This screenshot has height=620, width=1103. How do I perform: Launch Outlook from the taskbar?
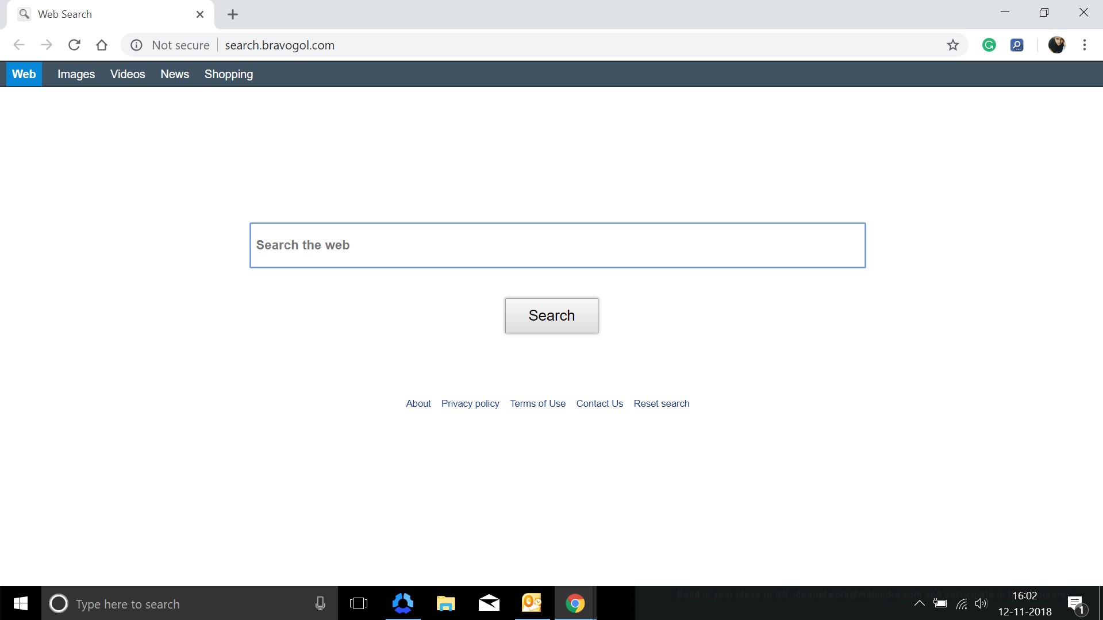point(532,603)
